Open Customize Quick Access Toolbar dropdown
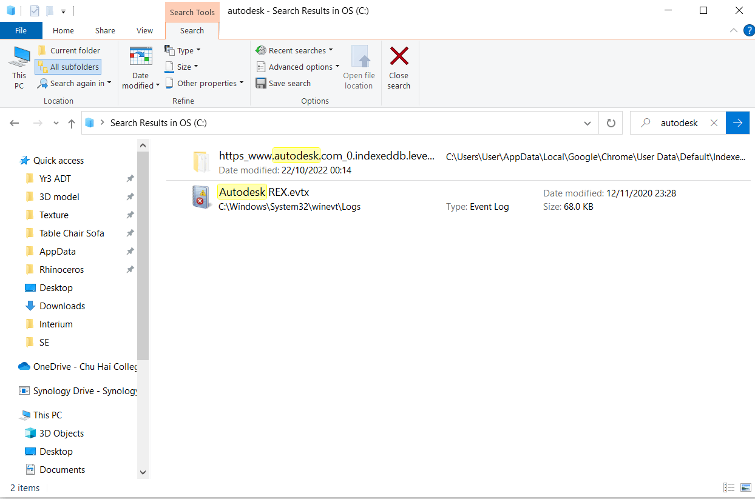Image resolution: width=755 pixels, height=499 pixels. coord(63,11)
